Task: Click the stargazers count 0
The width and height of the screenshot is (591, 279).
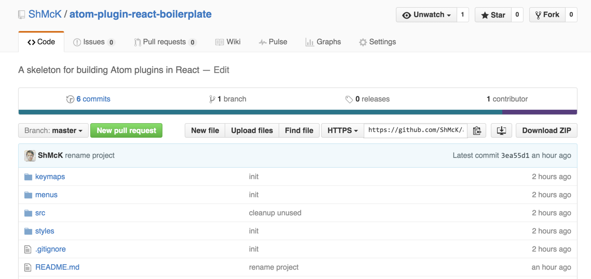Action: [x=517, y=15]
